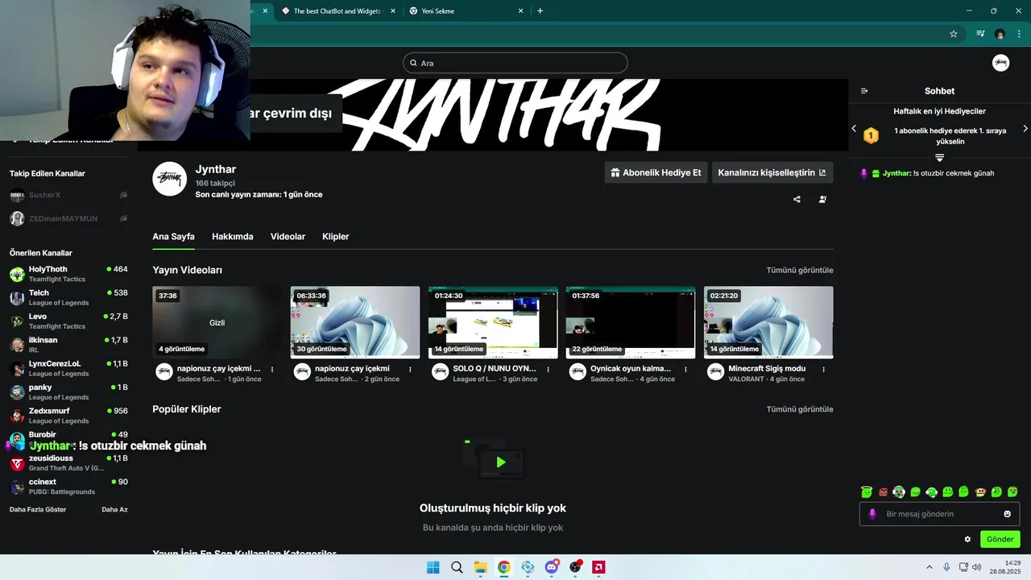Open chat settings gear icon
This screenshot has width=1031, height=580.
(x=967, y=539)
